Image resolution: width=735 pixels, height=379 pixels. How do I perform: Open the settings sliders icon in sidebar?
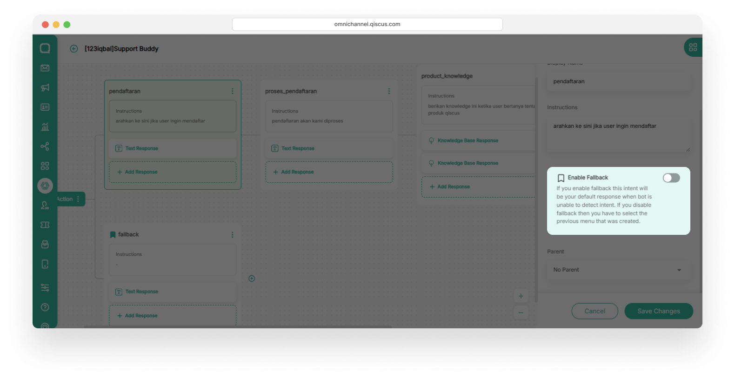(x=45, y=287)
